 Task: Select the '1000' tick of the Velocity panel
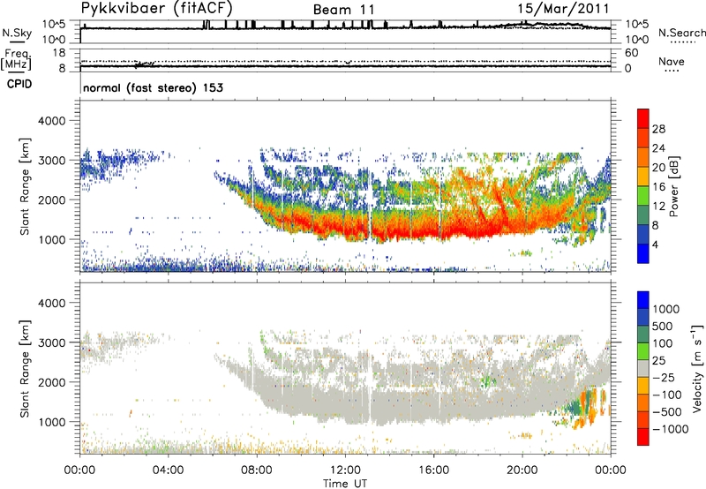52,422
